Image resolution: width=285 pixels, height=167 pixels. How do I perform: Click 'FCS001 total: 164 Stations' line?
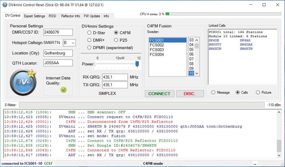235,32
